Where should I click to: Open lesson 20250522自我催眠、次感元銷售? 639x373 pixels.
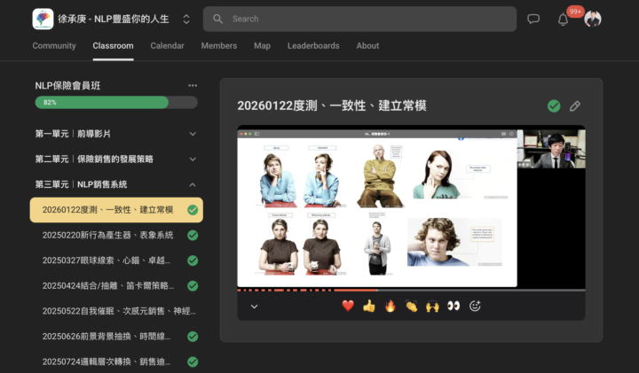(119, 311)
